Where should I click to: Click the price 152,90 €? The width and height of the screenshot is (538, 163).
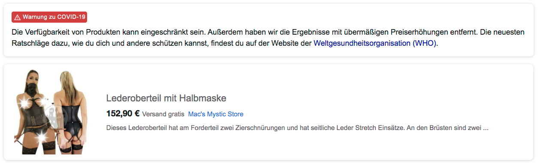pos(123,114)
